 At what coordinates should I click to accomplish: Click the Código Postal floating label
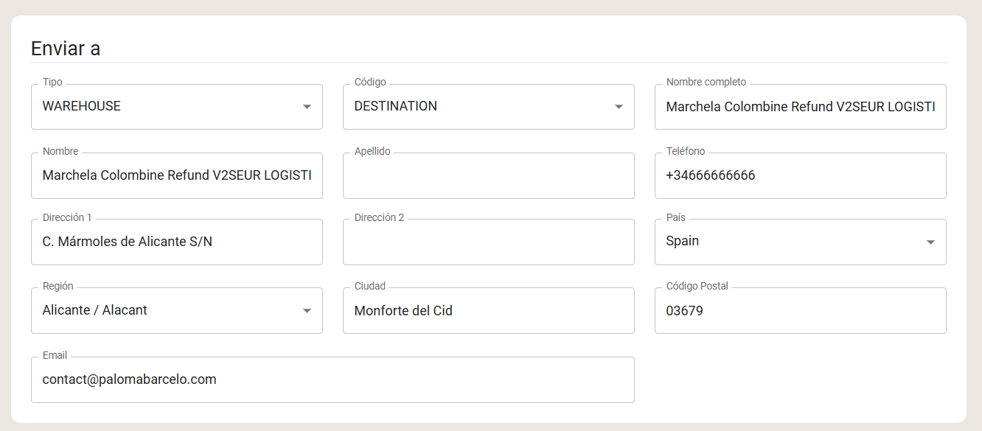pyautogui.click(x=697, y=286)
